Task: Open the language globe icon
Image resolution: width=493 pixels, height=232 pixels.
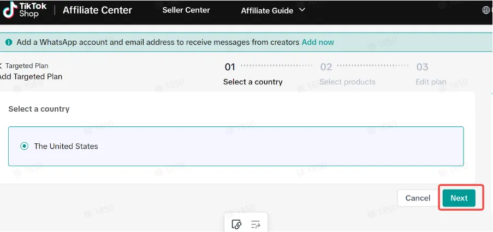Action: [486, 10]
